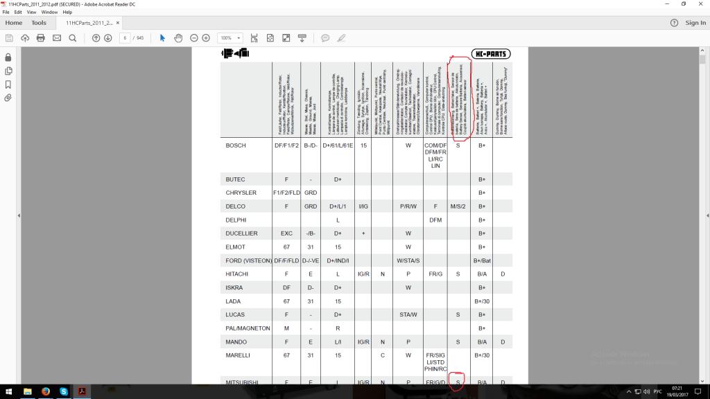Click the fit width scrolling icon
The width and height of the screenshot is (710, 399).
[254, 38]
